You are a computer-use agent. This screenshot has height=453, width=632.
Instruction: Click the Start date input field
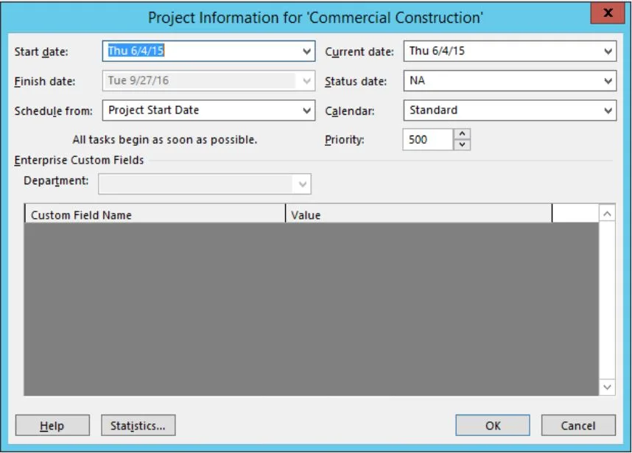point(199,52)
